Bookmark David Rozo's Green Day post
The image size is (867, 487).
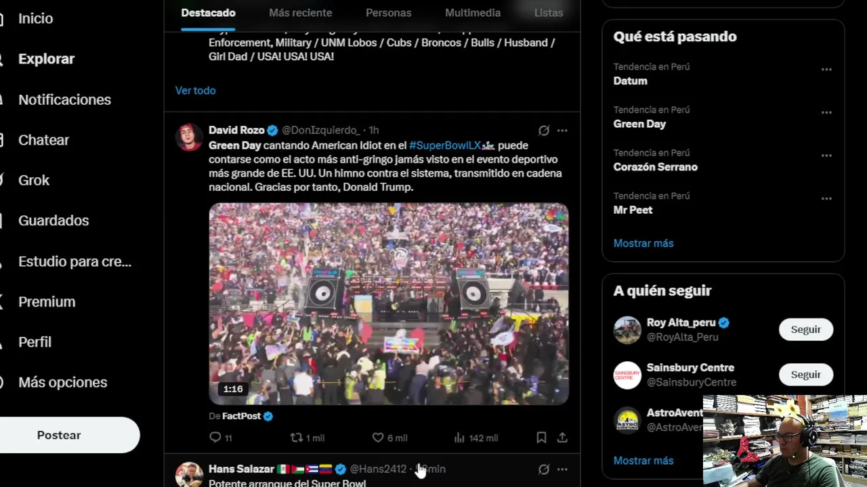click(541, 438)
